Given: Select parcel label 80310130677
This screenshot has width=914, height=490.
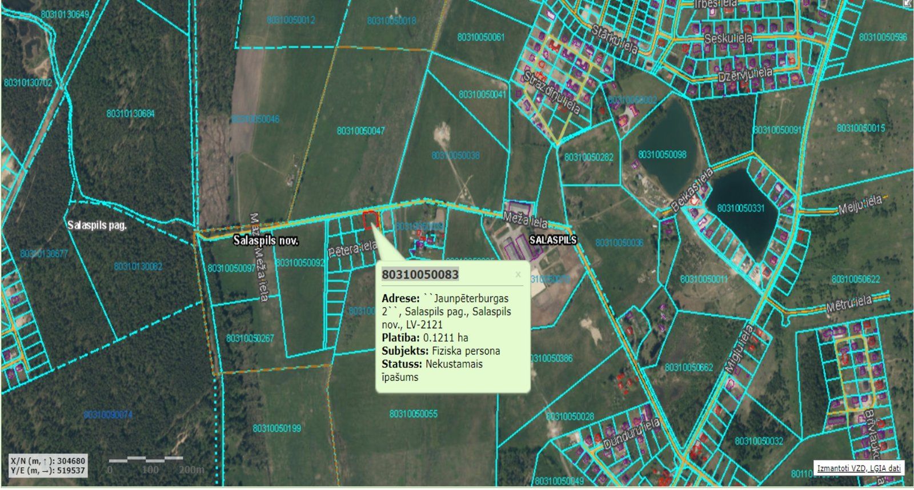Looking at the screenshot, I should [43, 254].
